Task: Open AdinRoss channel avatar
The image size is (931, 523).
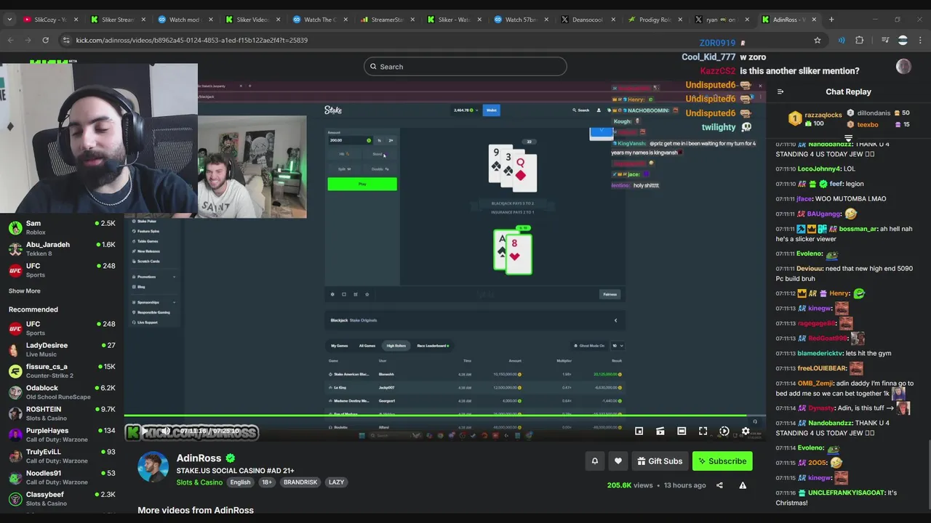Action: 153,467
